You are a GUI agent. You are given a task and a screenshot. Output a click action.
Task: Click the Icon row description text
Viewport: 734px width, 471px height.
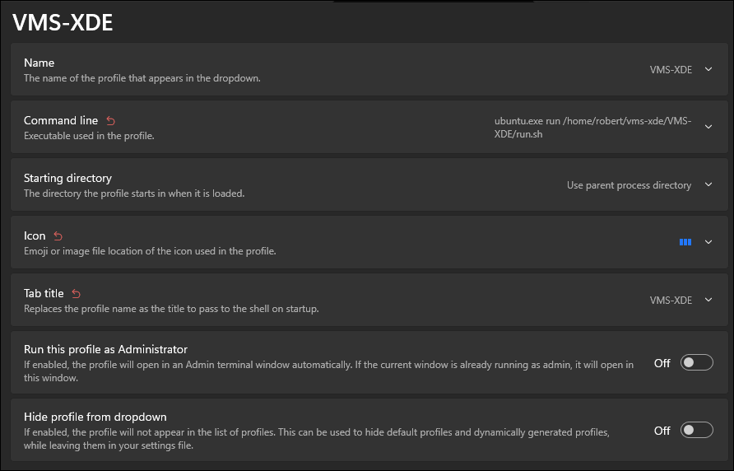150,251
